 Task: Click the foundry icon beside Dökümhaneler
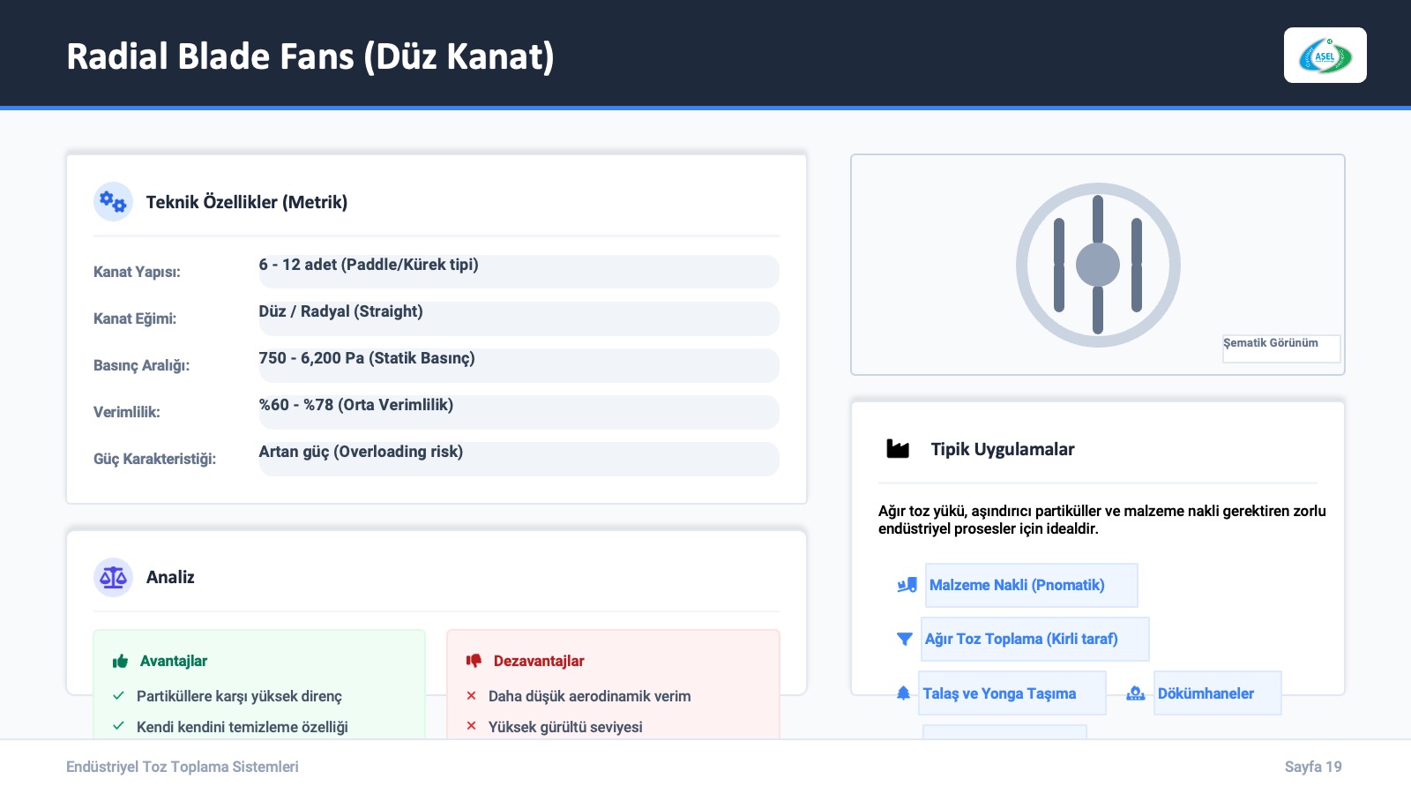tap(1136, 693)
